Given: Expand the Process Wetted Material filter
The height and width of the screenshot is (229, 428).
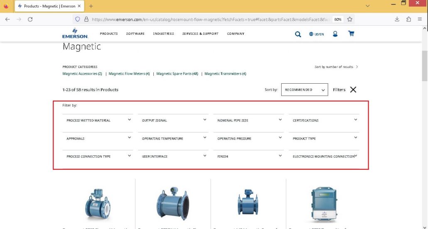Looking at the screenshot, I should pyautogui.click(x=98, y=120).
